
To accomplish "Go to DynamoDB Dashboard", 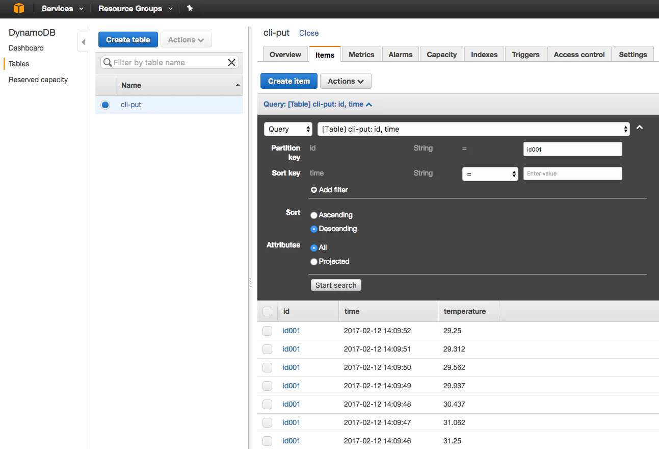I will coord(26,48).
